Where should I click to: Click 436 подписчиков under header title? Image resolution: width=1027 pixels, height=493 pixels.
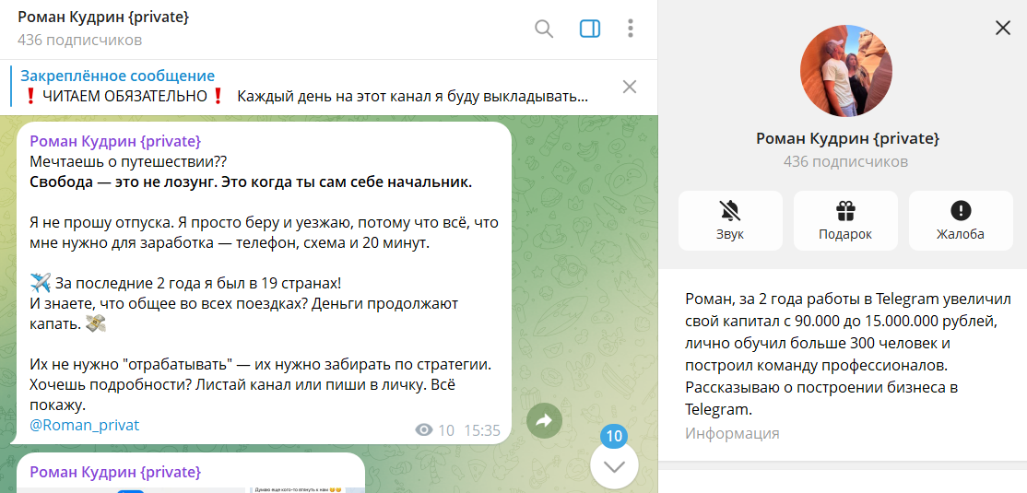80,40
